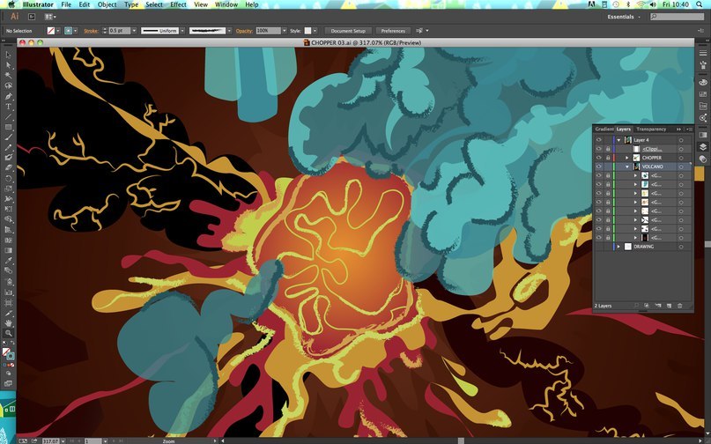The height and width of the screenshot is (444, 711).
Task: Click the VOLCANO layer target circle
Action: click(681, 166)
